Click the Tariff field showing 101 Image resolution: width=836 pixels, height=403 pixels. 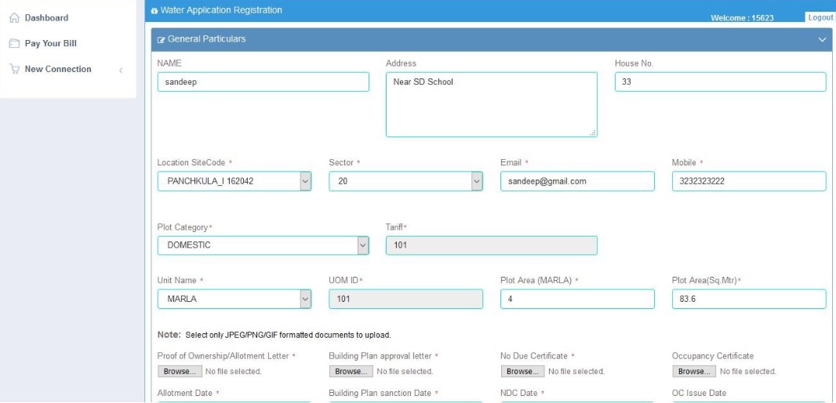pyautogui.click(x=492, y=245)
